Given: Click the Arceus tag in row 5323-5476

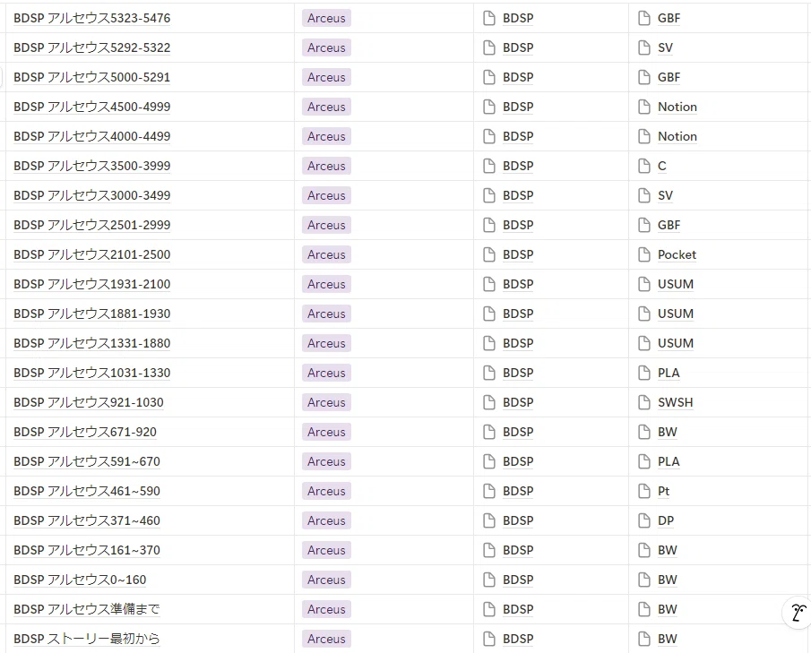Looking at the screenshot, I should 326,18.
